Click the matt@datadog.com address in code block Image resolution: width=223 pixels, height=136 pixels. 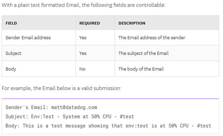74,107
